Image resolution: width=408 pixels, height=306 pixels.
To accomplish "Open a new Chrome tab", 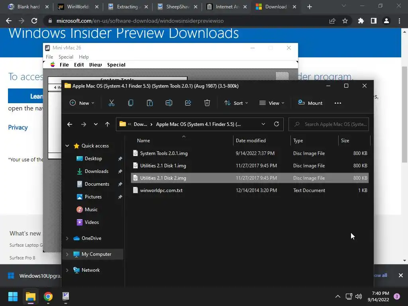I will click(309, 7).
